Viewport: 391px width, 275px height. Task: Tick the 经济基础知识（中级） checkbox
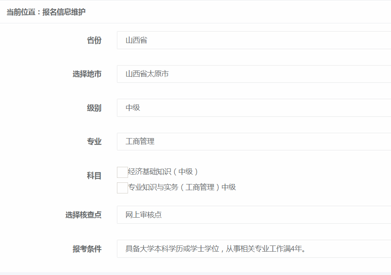point(122,172)
